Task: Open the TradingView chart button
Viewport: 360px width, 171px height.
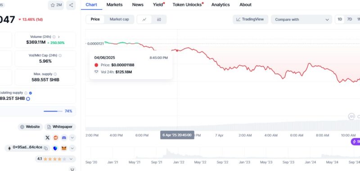Action: pos(250,19)
